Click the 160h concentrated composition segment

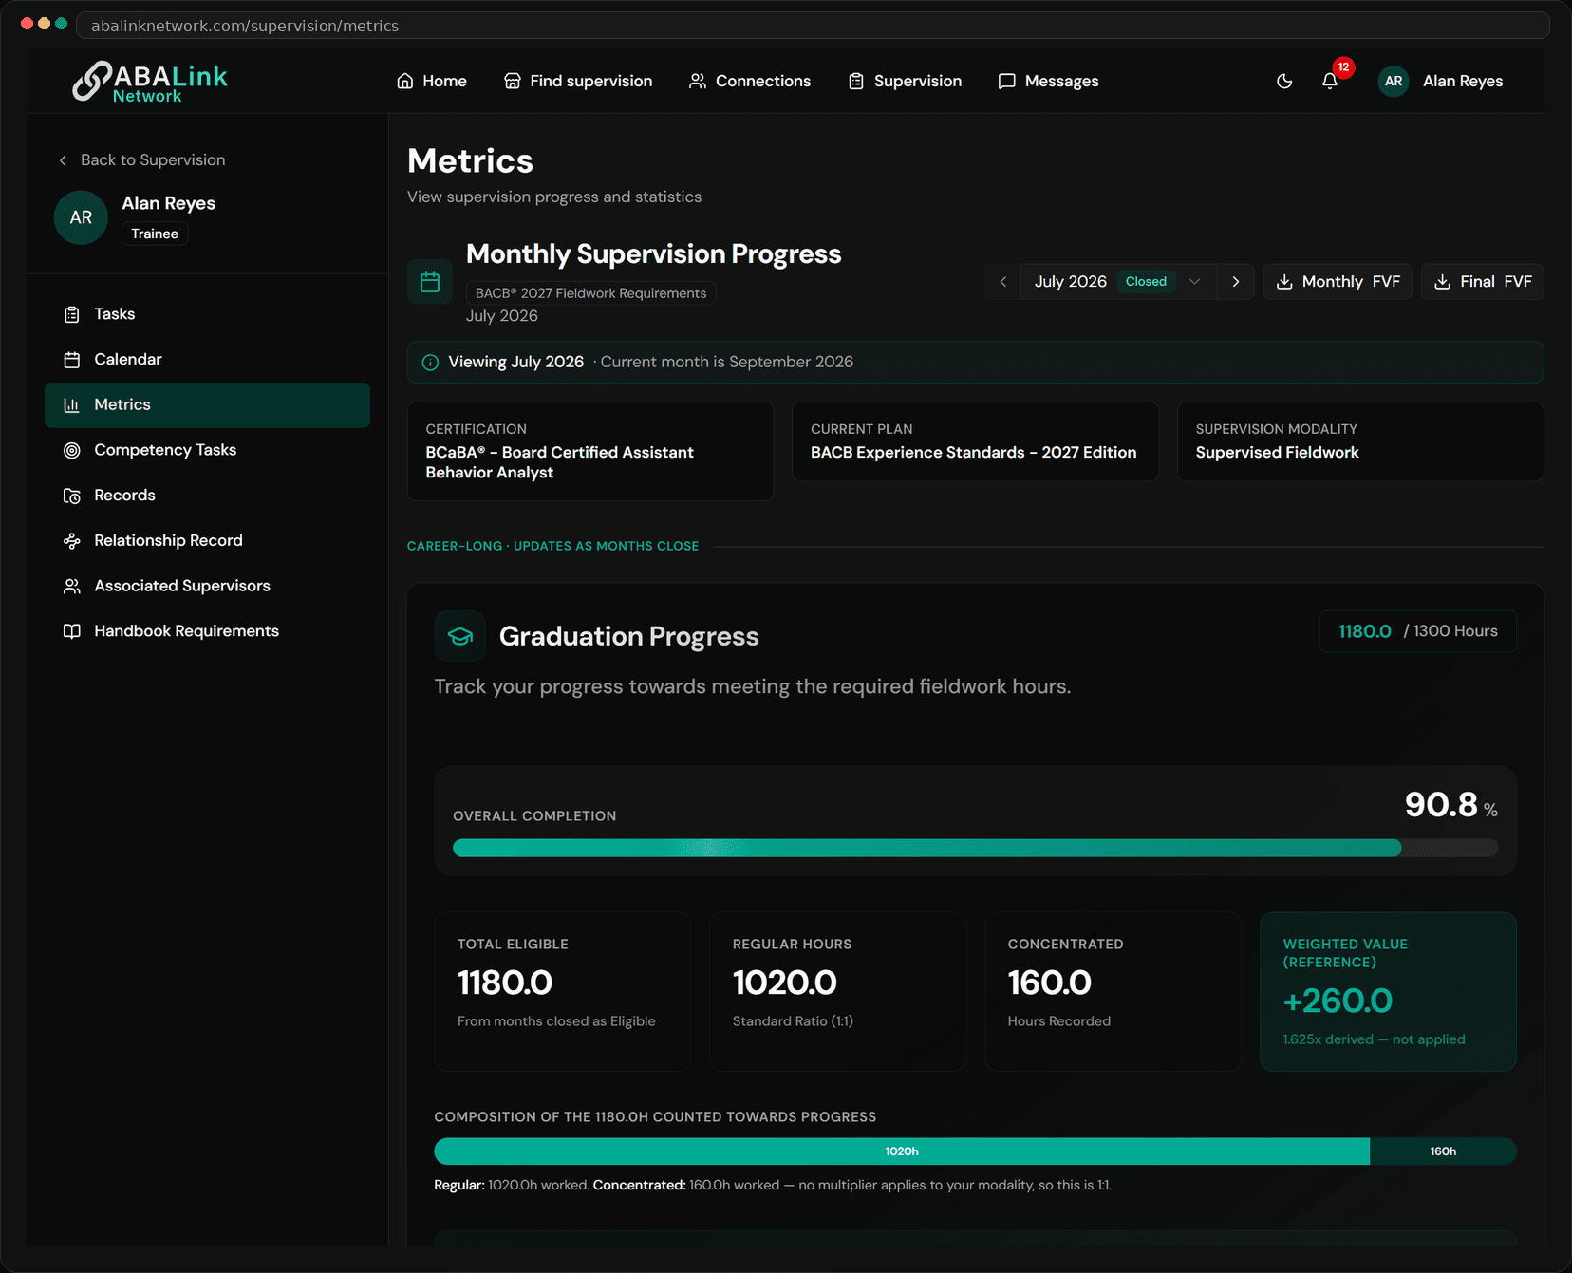1443,1151
